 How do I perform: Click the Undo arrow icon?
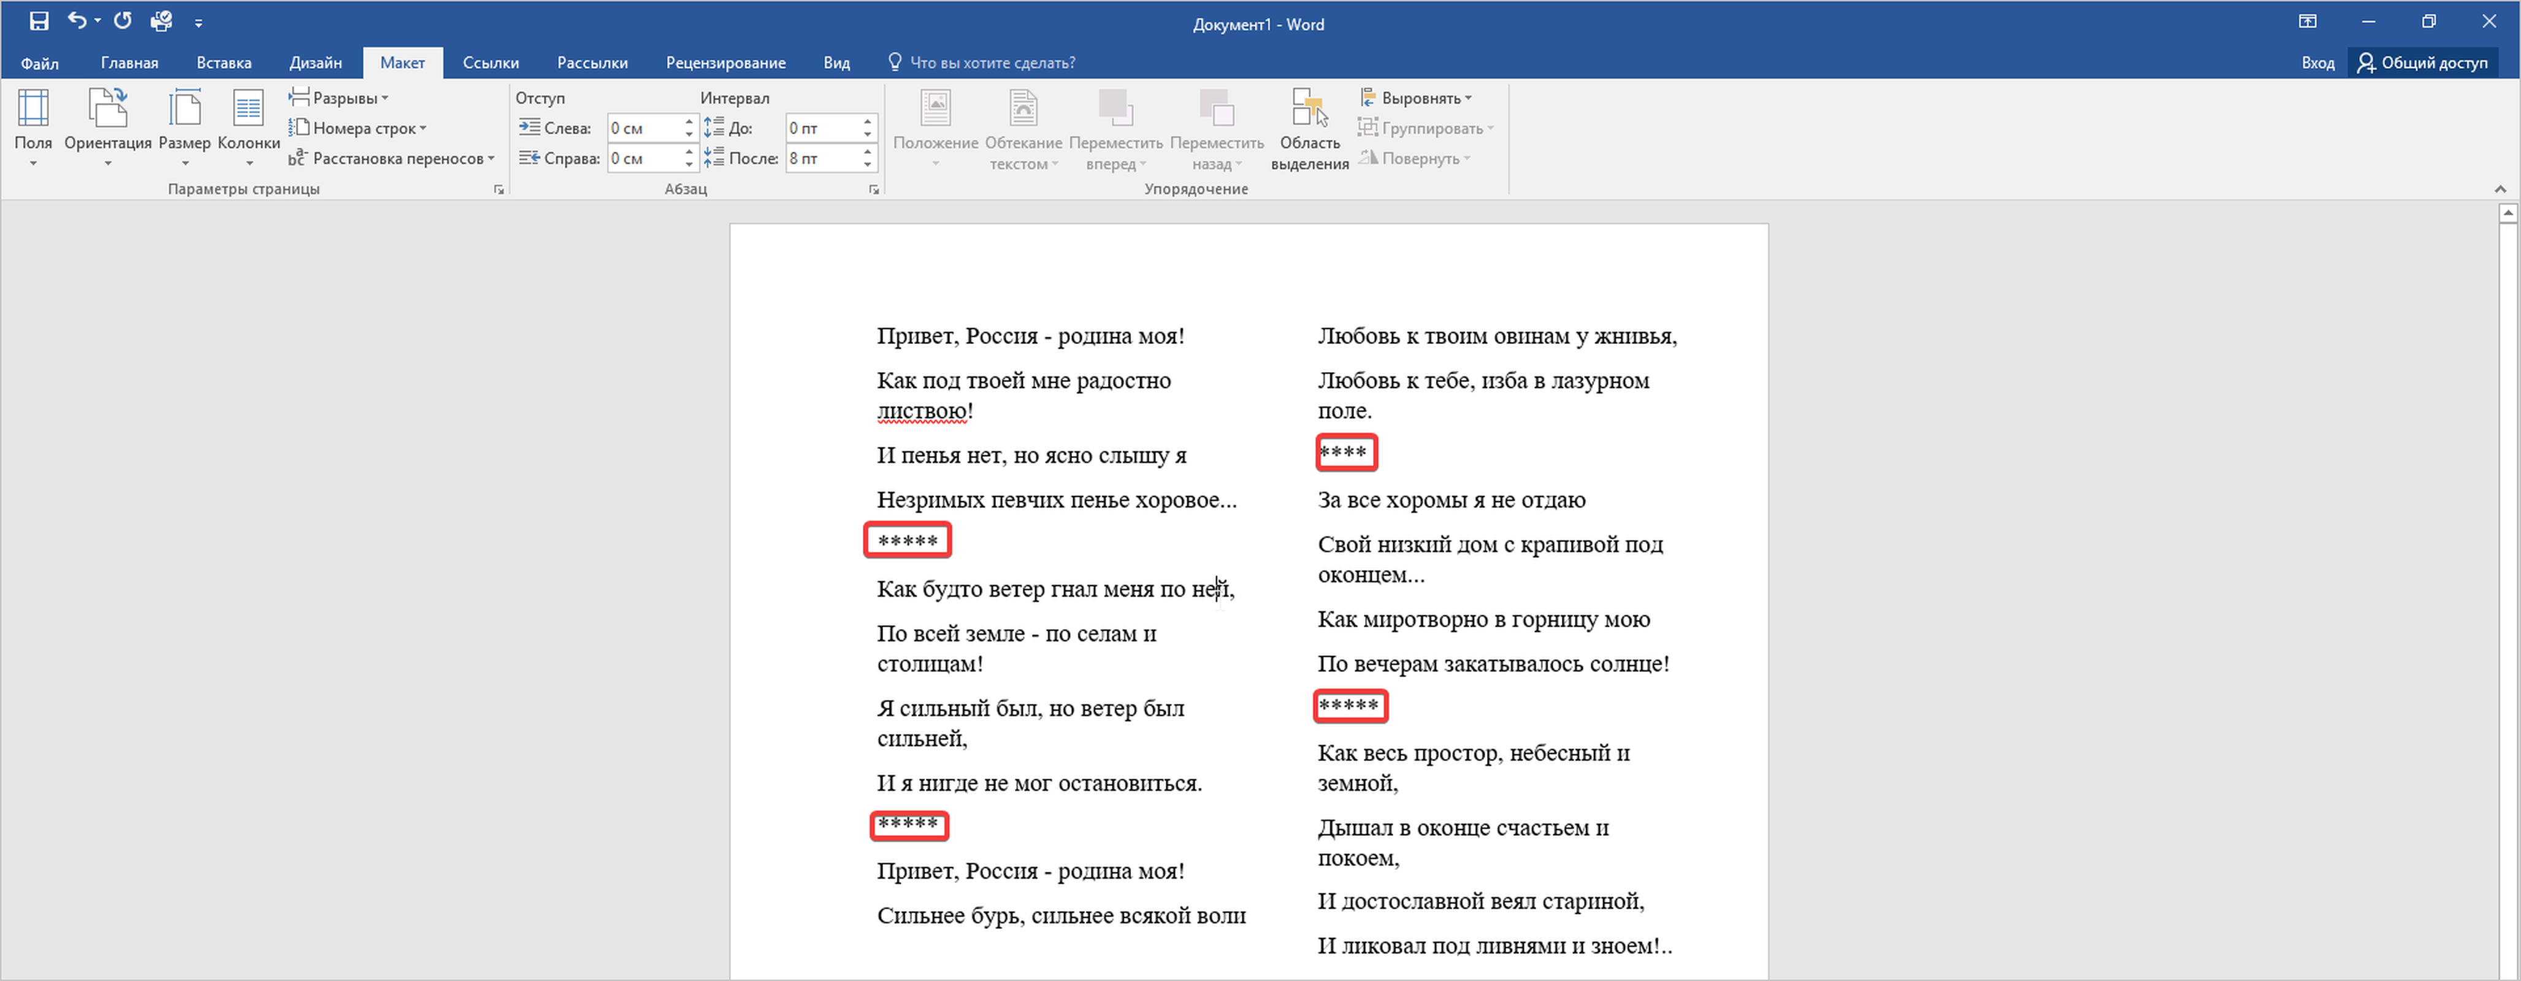click(77, 20)
